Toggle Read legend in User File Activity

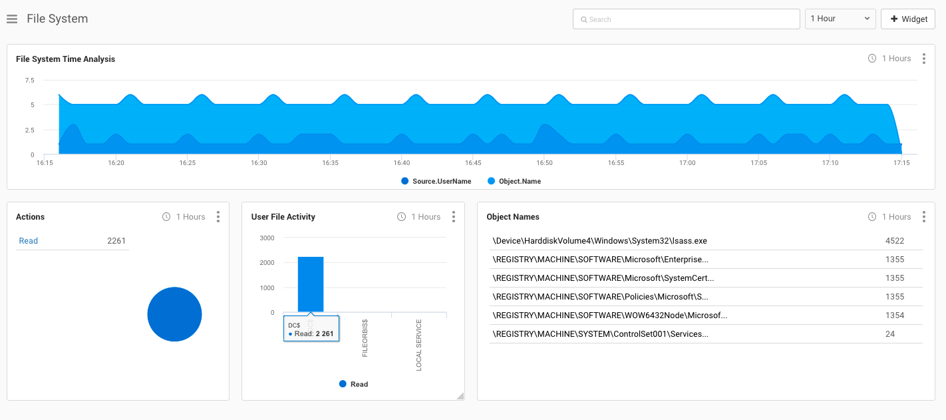click(353, 384)
